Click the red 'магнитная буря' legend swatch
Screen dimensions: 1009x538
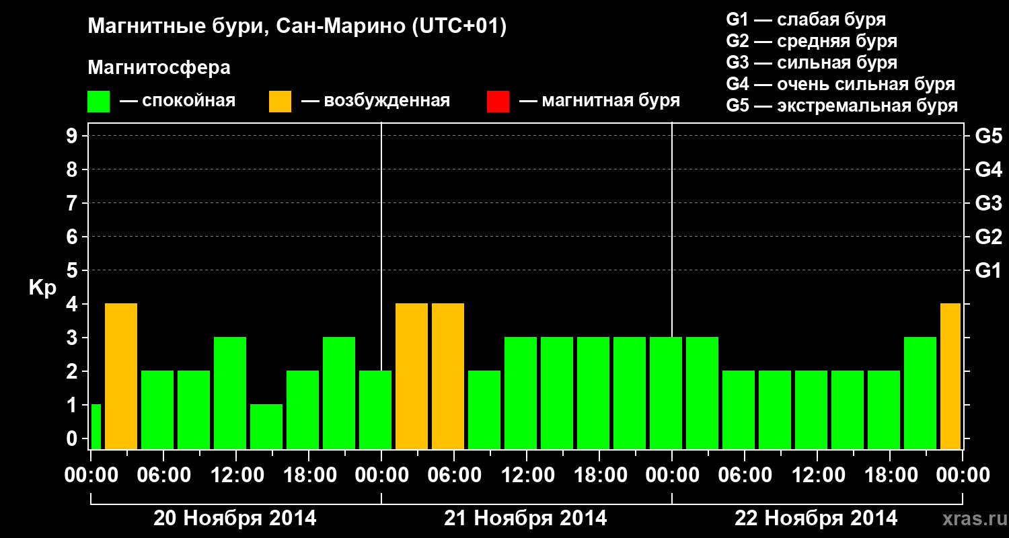click(498, 101)
